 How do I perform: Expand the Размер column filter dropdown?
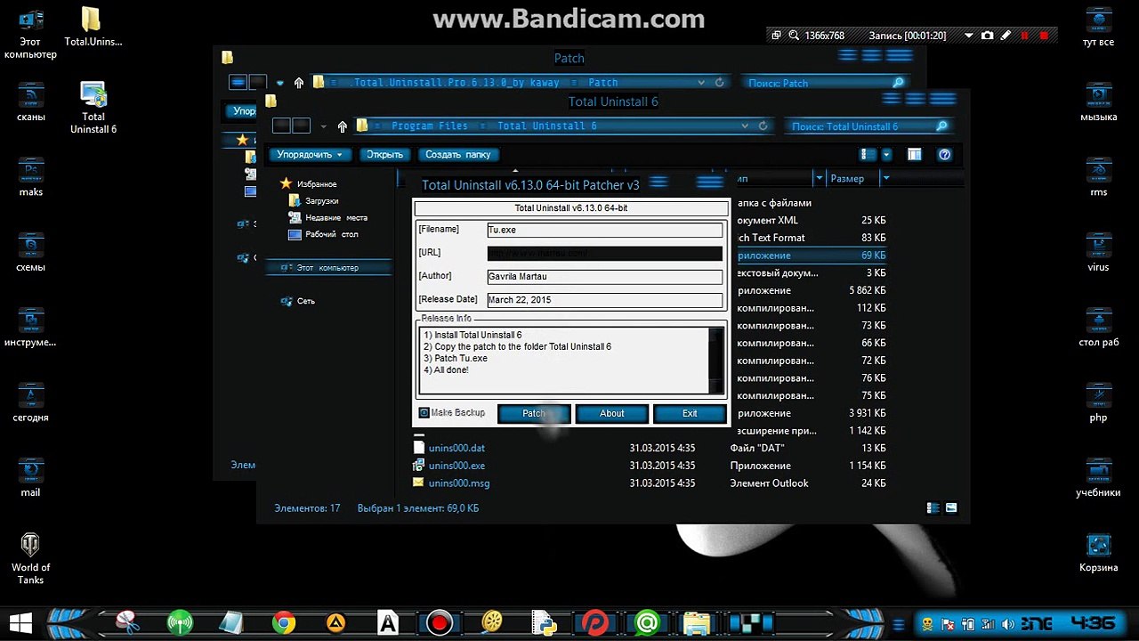click(885, 179)
